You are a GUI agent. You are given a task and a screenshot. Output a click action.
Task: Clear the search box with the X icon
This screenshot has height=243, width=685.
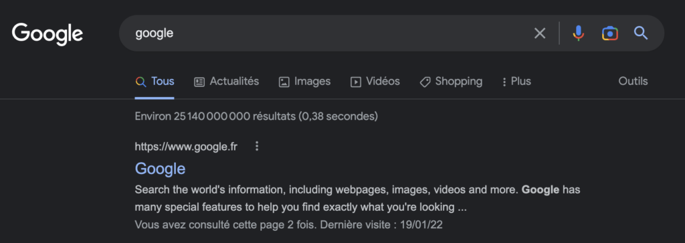pos(540,33)
